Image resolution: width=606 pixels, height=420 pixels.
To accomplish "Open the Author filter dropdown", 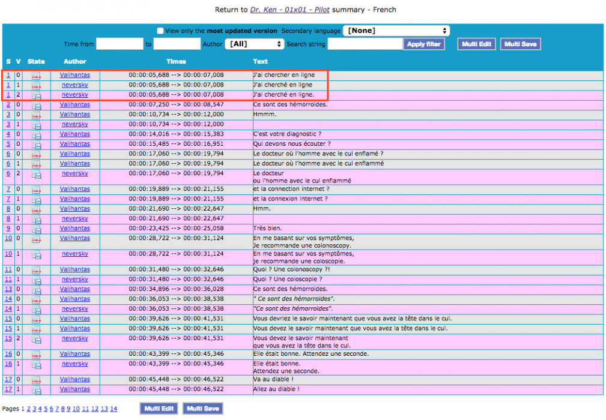I will tap(254, 44).
